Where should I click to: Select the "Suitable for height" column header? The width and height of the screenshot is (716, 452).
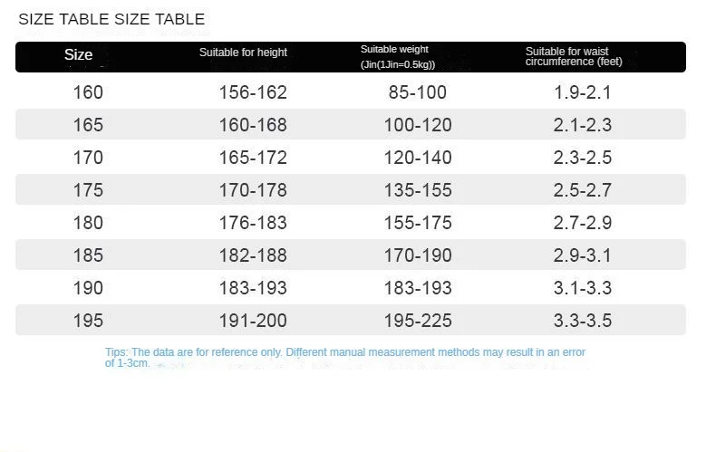(x=243, y=53)
